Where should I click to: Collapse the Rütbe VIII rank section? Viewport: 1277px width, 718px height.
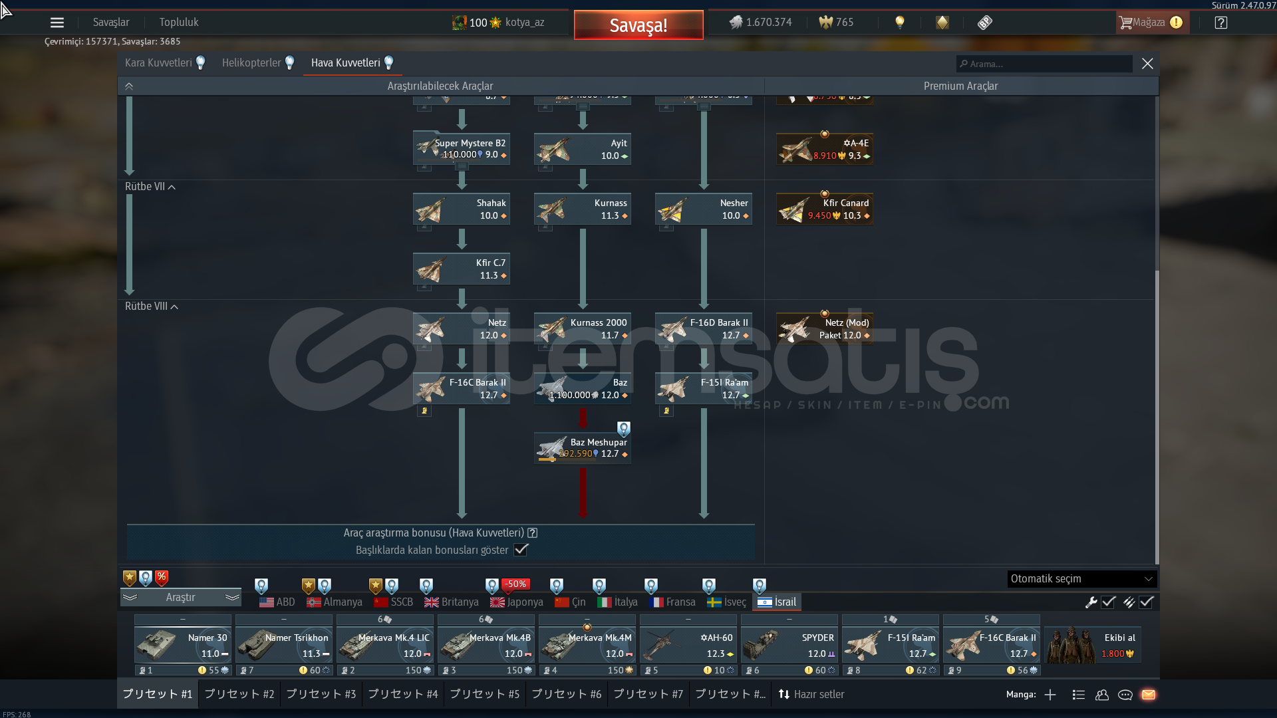[x=152, y=306]
